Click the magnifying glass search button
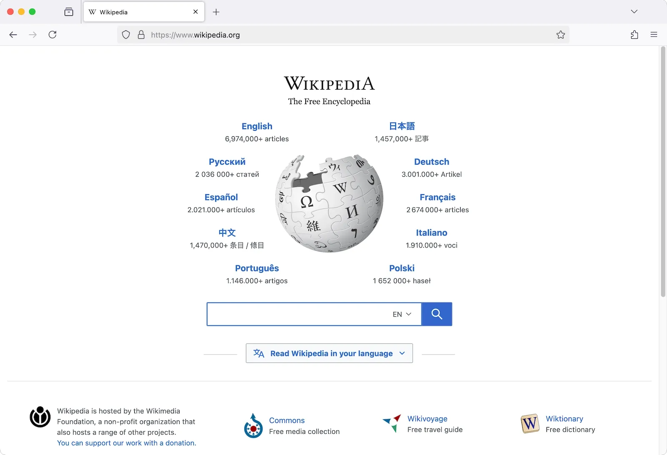Image resolution: width=667 pixels, height=455 pixels. [437, 314]
